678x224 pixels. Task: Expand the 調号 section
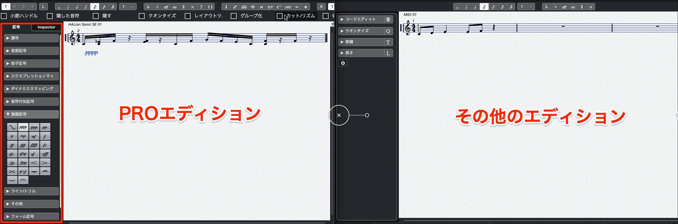tap(32, 38)
